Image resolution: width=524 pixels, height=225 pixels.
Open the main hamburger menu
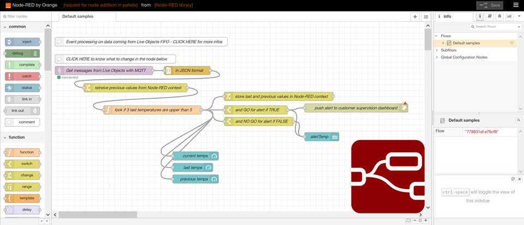pyautogui.click(x=516, y=5)
